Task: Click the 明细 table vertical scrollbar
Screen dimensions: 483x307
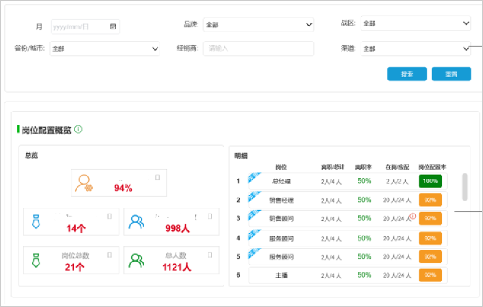Action: point(465,187)
